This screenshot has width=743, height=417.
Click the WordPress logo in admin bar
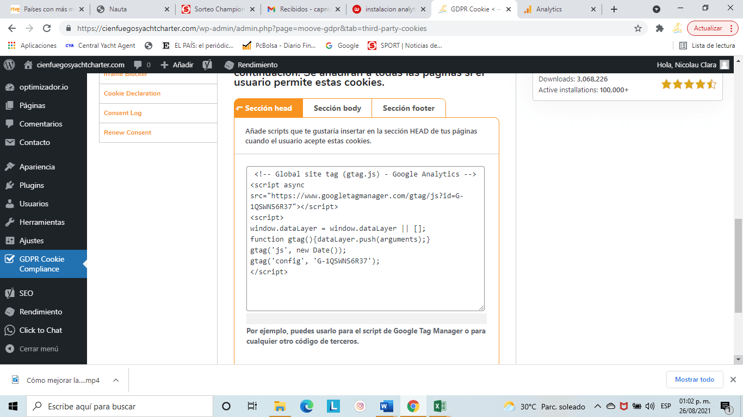[9, 65]
